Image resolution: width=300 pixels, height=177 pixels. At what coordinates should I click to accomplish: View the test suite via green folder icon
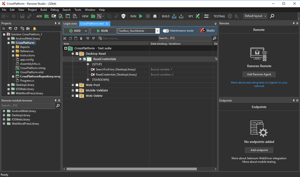[93, 16]
